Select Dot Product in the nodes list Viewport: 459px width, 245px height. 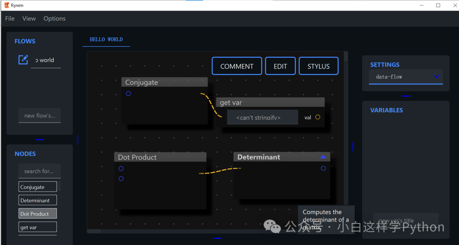pos(37,214)
